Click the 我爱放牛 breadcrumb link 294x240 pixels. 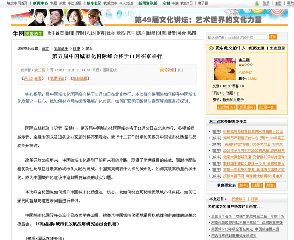click(x=61, y=48)
